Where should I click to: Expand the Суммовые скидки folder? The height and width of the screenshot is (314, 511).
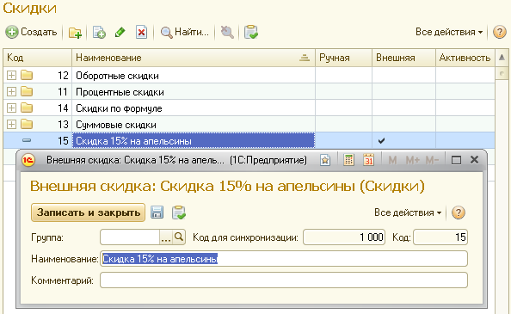pyautogui.click(x=11, y=124)
